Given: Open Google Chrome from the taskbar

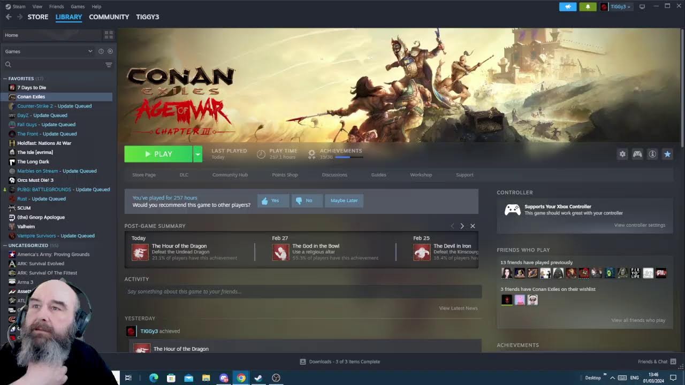Looking at the screenshot, I should 241,378.
